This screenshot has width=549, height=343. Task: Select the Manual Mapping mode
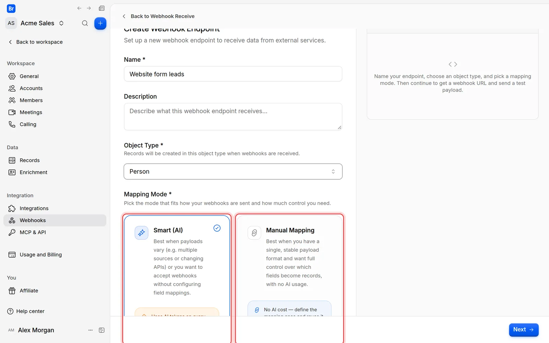(x=290, y=265)
